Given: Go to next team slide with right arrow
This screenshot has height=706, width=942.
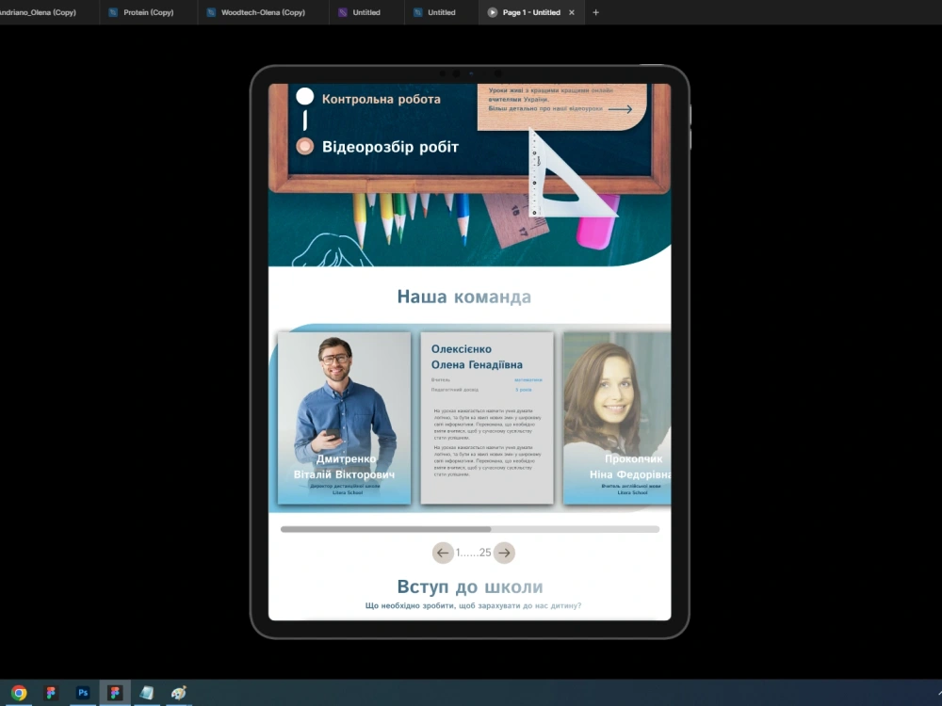Looking at the screenshot, I should point(505,553).
